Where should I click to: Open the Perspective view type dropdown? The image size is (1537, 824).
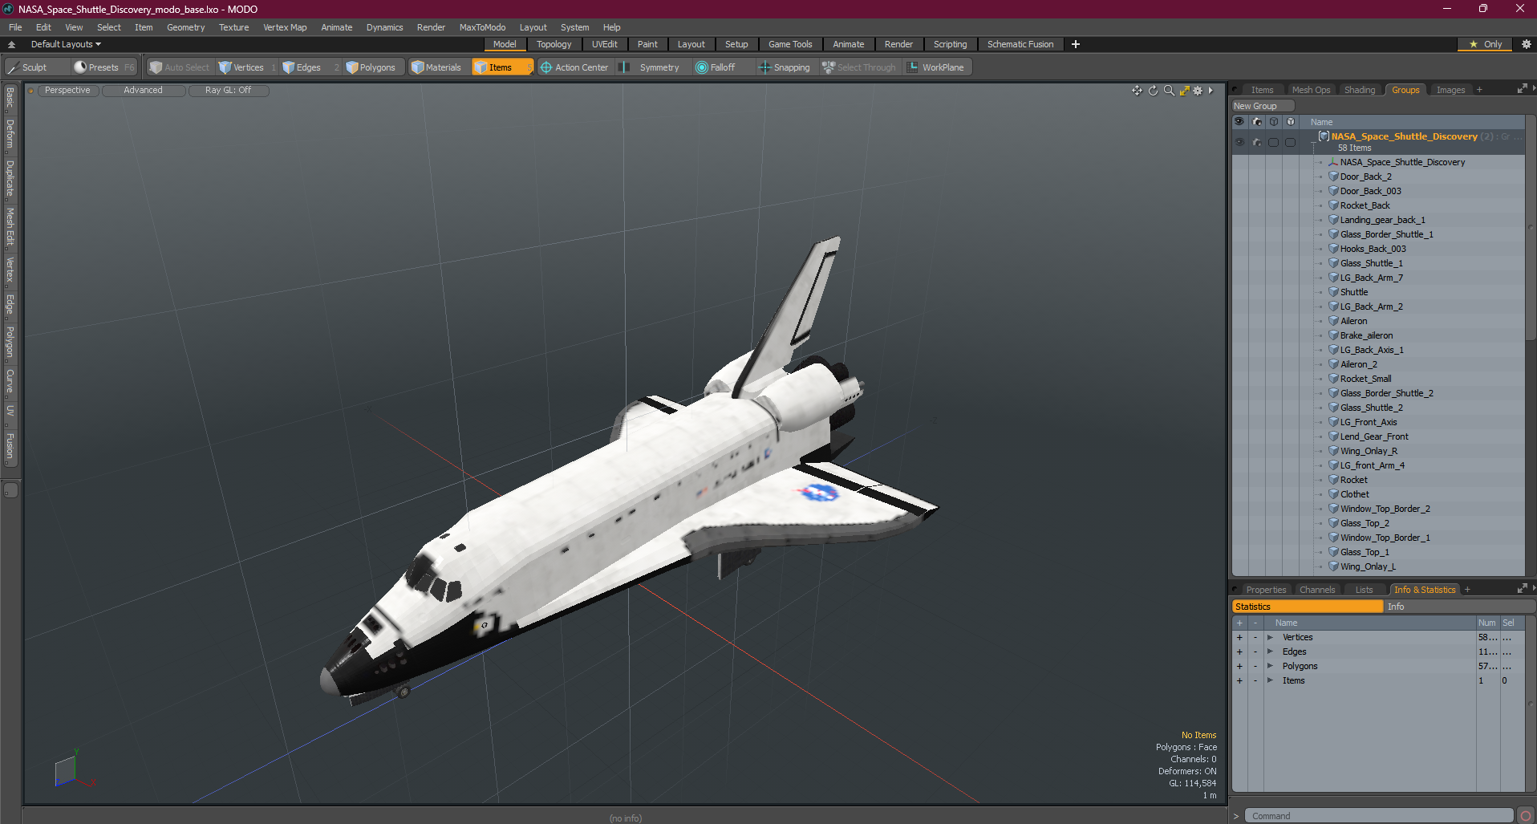(x=67, y=91)
